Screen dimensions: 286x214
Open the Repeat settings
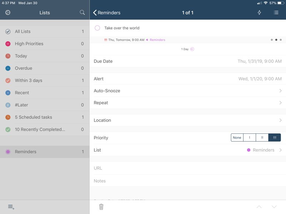click(188, 102)
